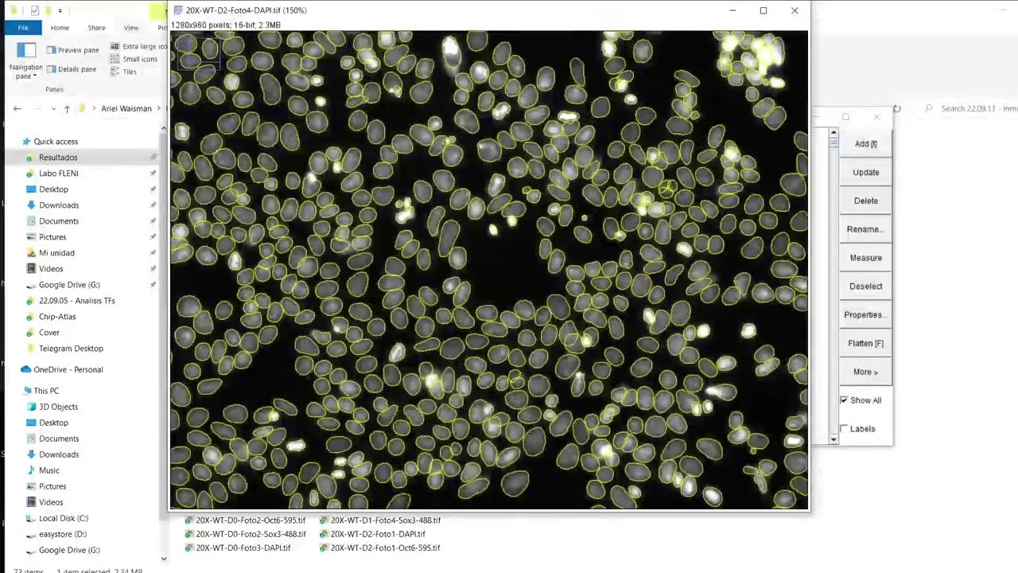Viewport: 1018px width, 573px height.
Task: Open Music under This PC
Action: (x=49, y=470)
